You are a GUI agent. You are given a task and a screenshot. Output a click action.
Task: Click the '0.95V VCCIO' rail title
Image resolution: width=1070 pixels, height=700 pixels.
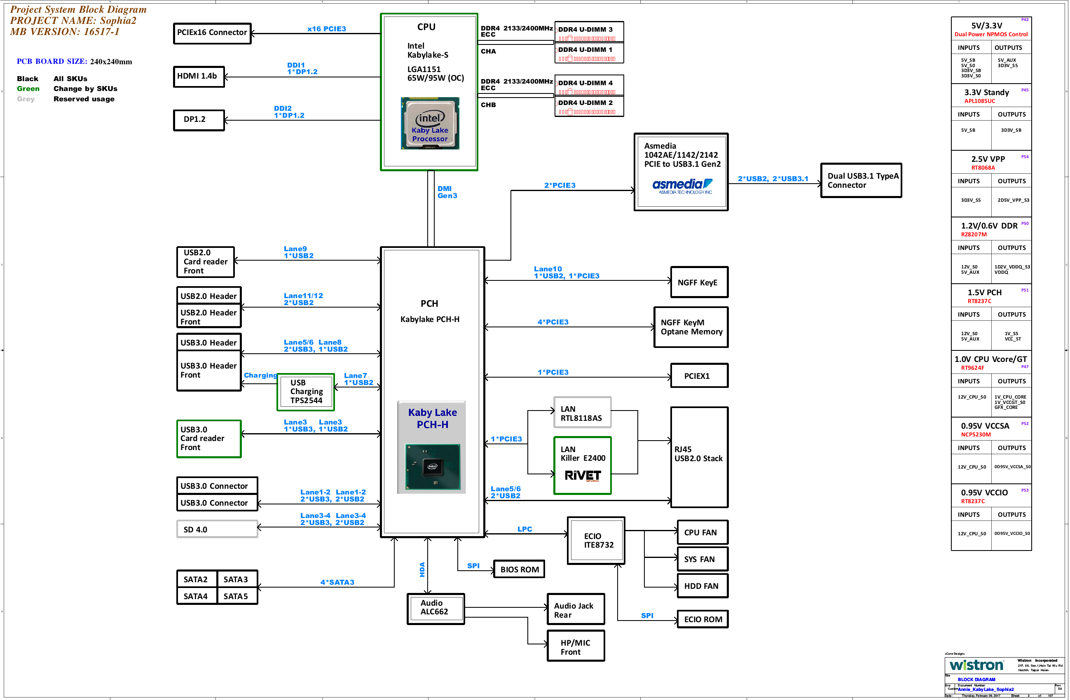(984, 492)
